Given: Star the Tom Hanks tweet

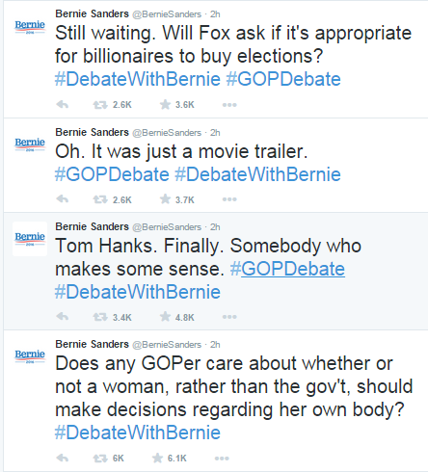Looking at the screenshot, I should click(165, 317).
